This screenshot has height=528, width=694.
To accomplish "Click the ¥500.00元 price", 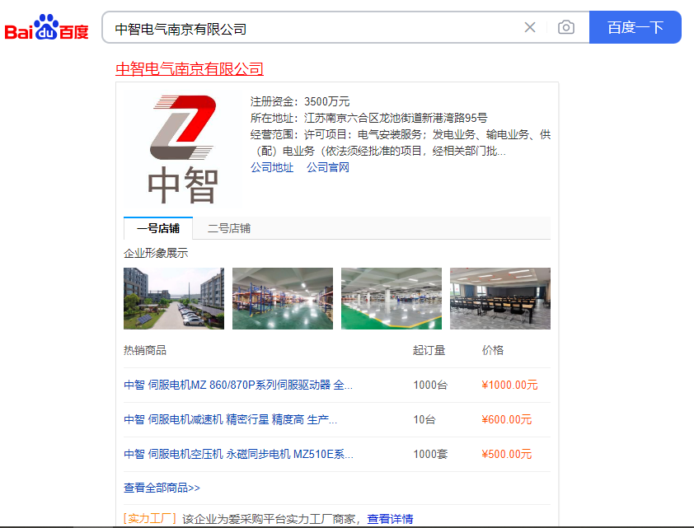I will point(506,454).
